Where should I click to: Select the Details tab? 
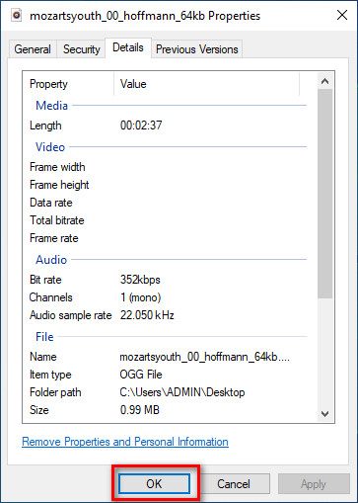pyautogui.click(x=128, y=47)
